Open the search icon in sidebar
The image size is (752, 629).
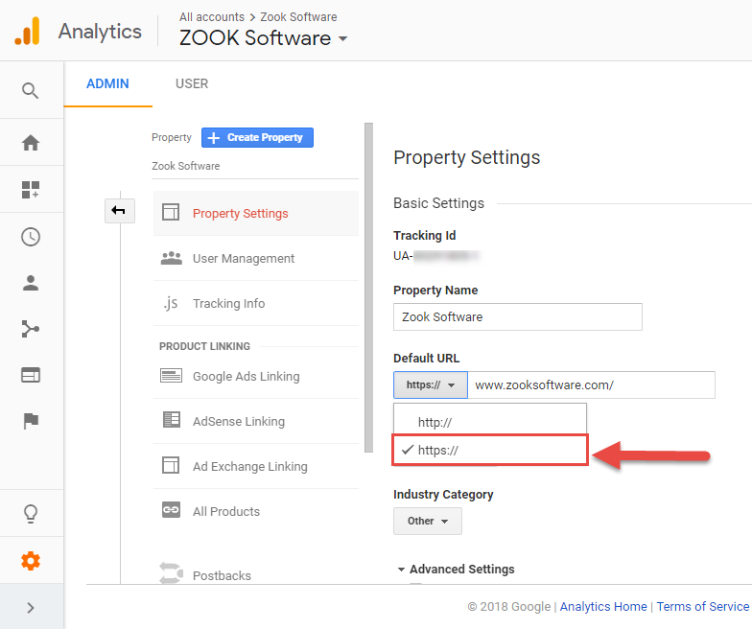31,90
